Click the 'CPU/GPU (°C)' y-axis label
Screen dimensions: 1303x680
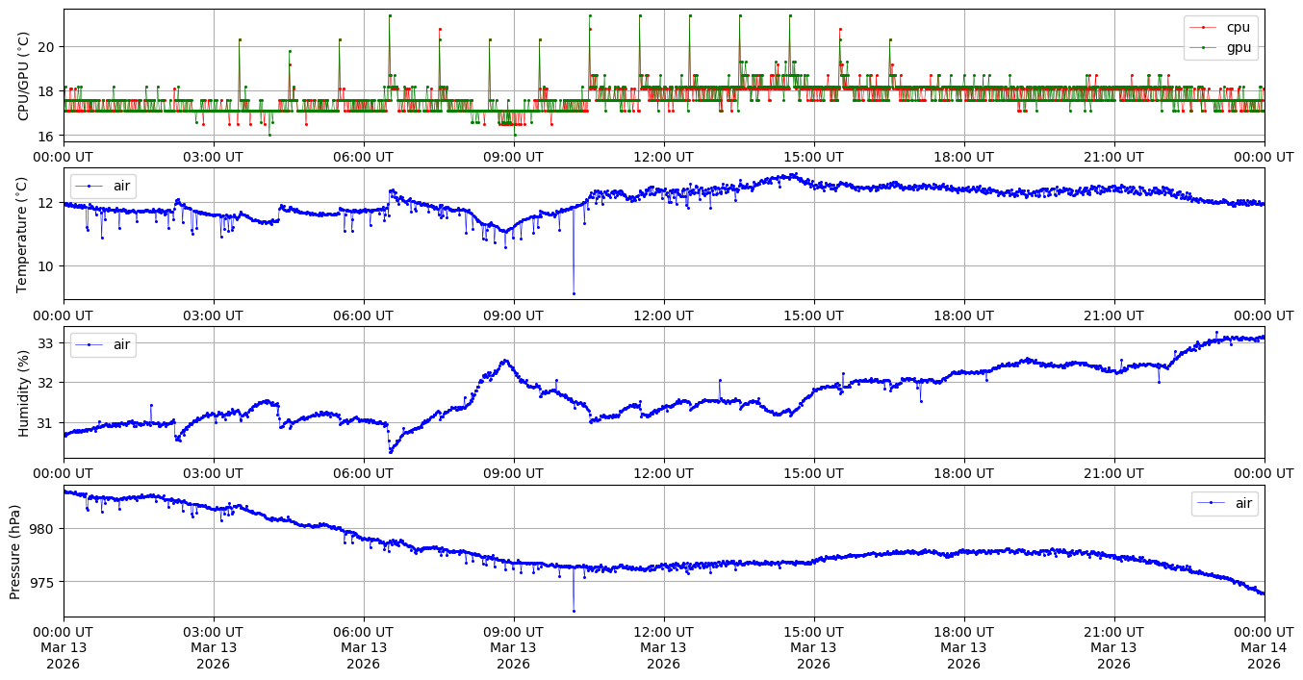(24, 76)
